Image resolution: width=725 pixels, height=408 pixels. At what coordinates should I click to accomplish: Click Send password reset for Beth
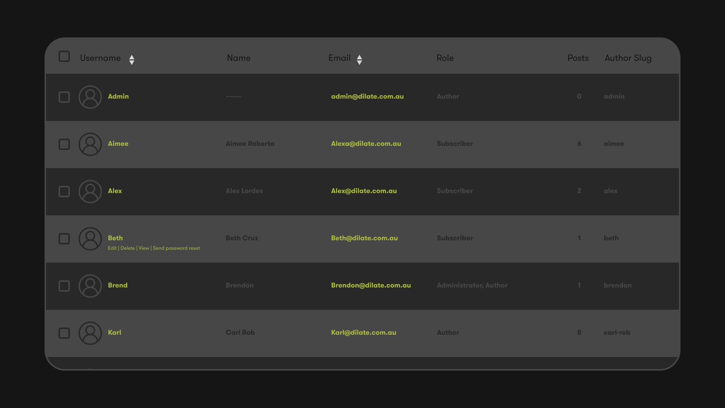point(176,248)
